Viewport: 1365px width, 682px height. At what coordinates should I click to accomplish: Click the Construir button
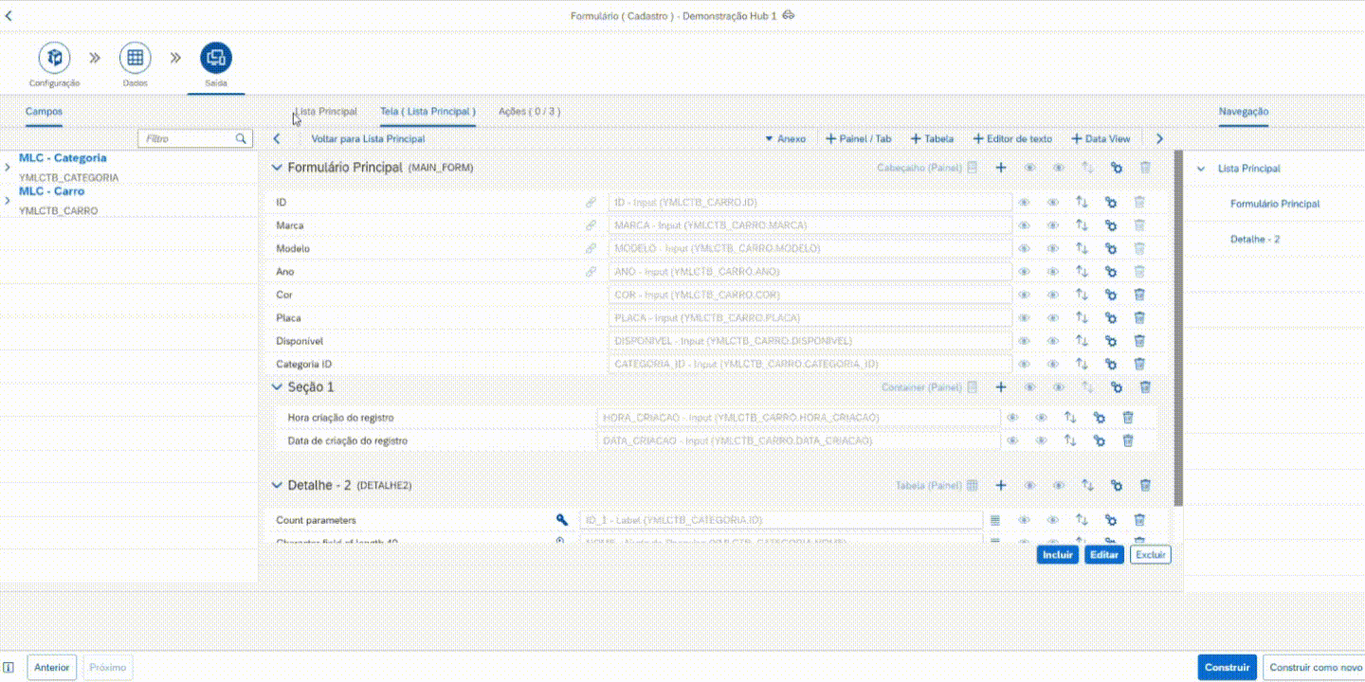point(1227,667)
